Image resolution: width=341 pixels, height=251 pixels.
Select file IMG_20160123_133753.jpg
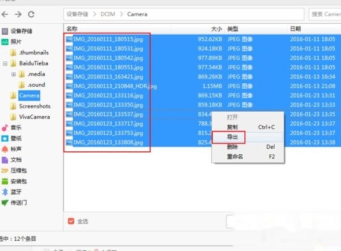[108, 133]
